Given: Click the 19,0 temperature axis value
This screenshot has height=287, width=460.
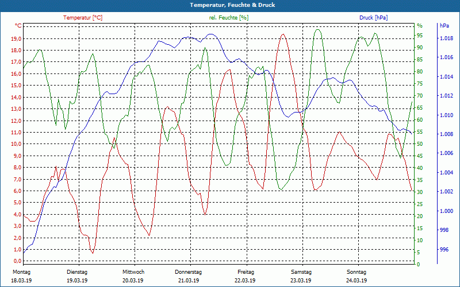Looking at the screenshot, I should pyautogui.click(x=16, y=38).
